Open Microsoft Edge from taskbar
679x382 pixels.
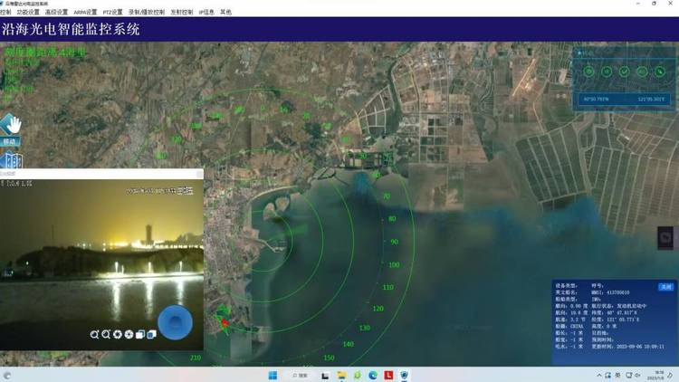[x=372, y=375]
